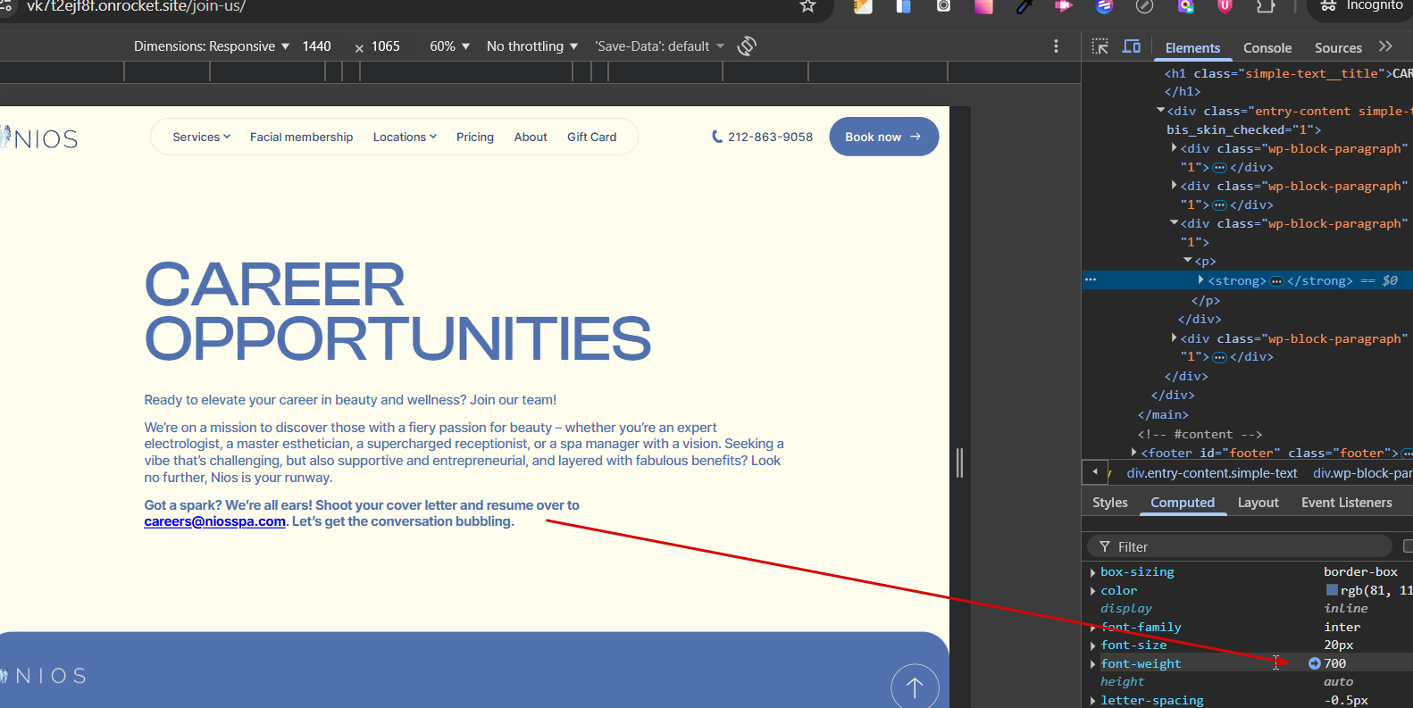Open the 60% zoom dropdown
Image resolution: width=1413 pixels, height=708 pixels.
[449, 46]
